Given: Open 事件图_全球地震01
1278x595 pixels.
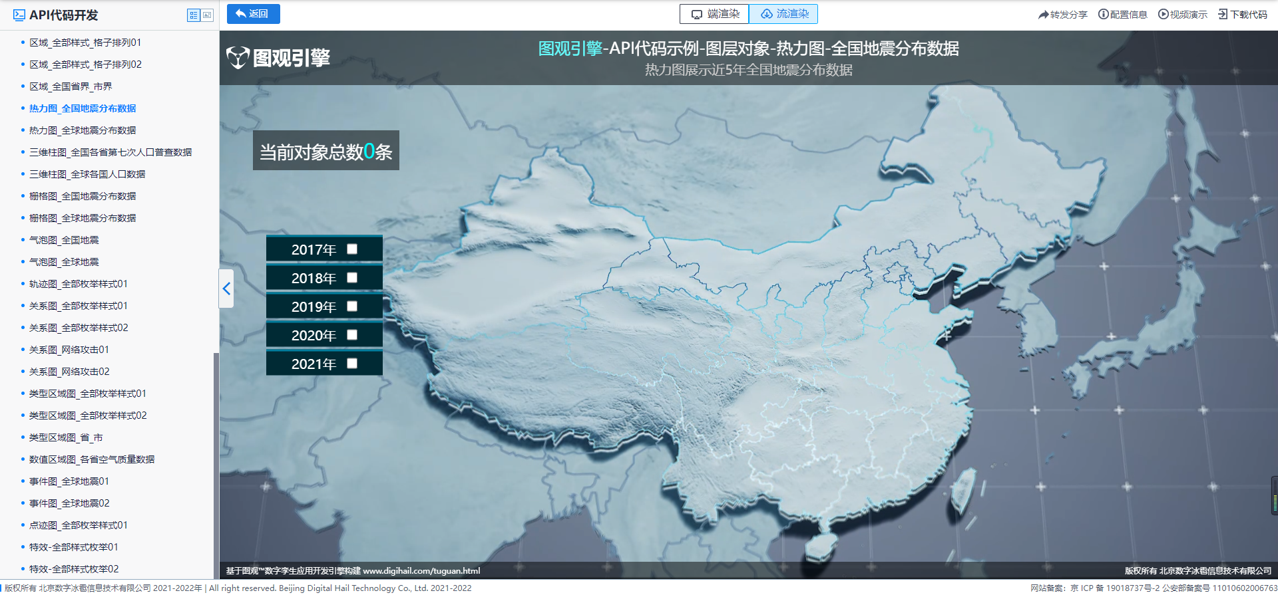Looking at the screenshot, I should click(x=69, y=481).
